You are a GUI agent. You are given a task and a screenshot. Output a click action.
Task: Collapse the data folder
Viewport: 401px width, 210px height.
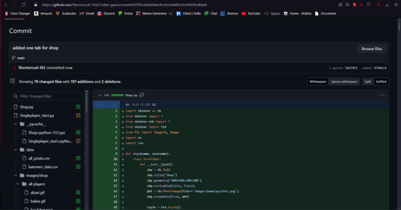click(x=16, y=150)
